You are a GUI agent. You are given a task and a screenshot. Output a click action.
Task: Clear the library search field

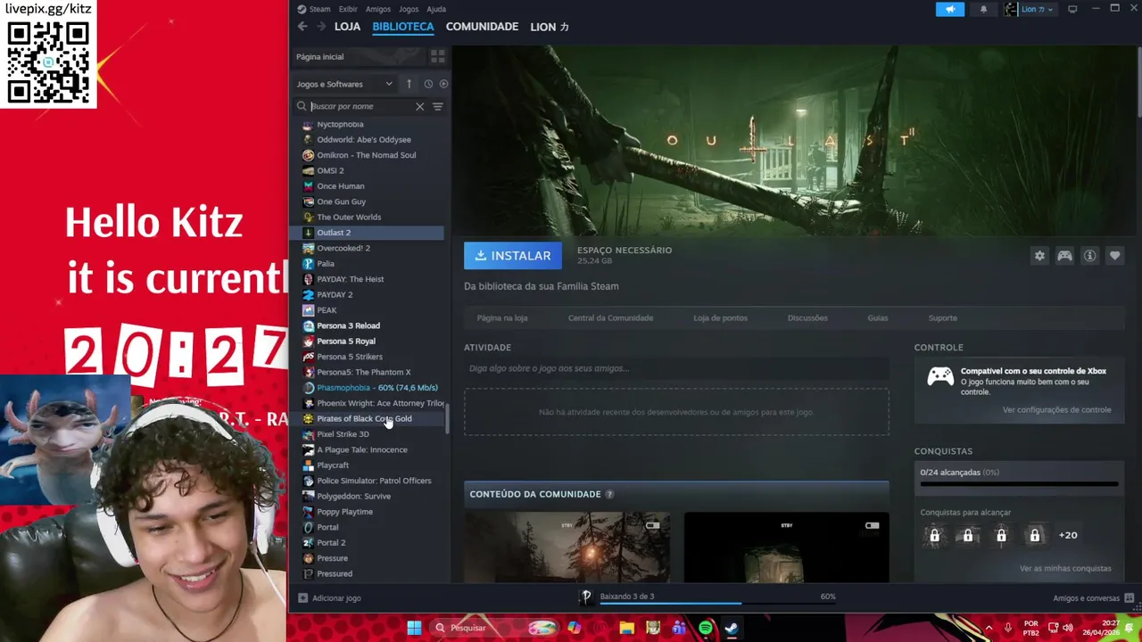419,106
